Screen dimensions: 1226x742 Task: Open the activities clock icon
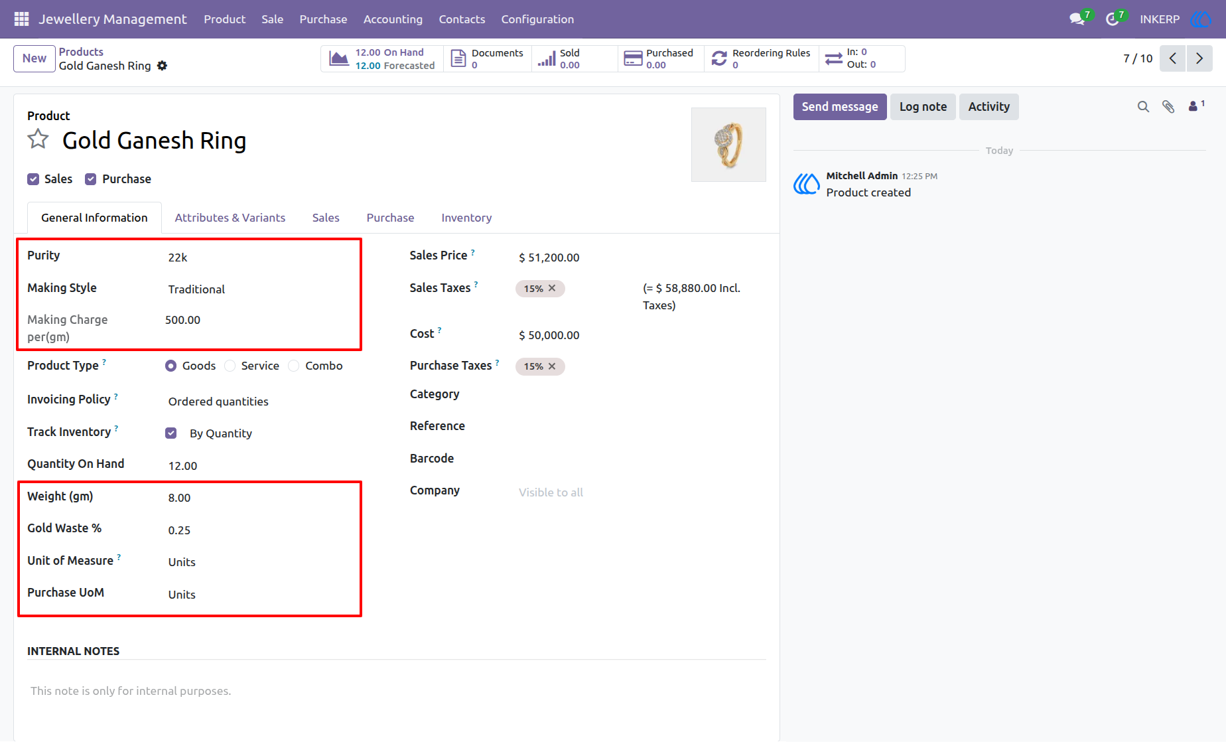click(1113, 19)
